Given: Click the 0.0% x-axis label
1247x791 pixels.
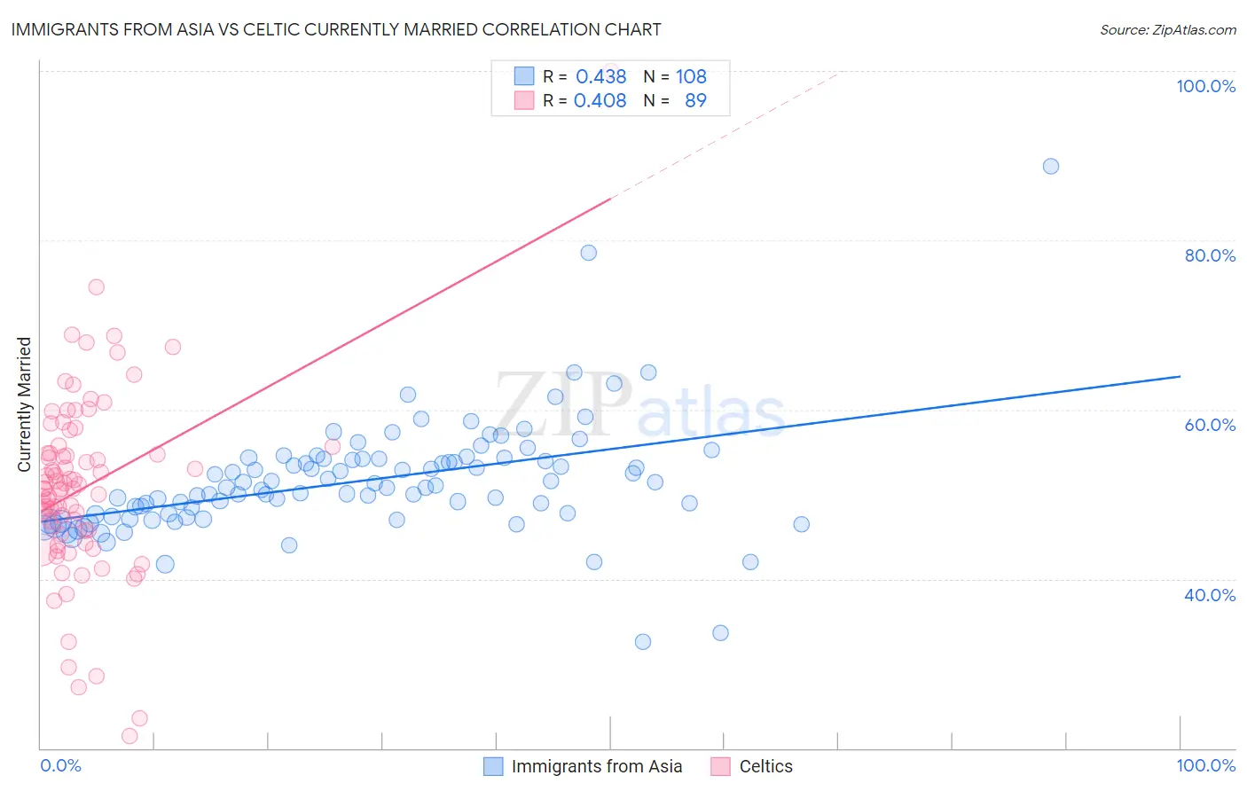Looking at the screenshot, I should tap(61, 765).
